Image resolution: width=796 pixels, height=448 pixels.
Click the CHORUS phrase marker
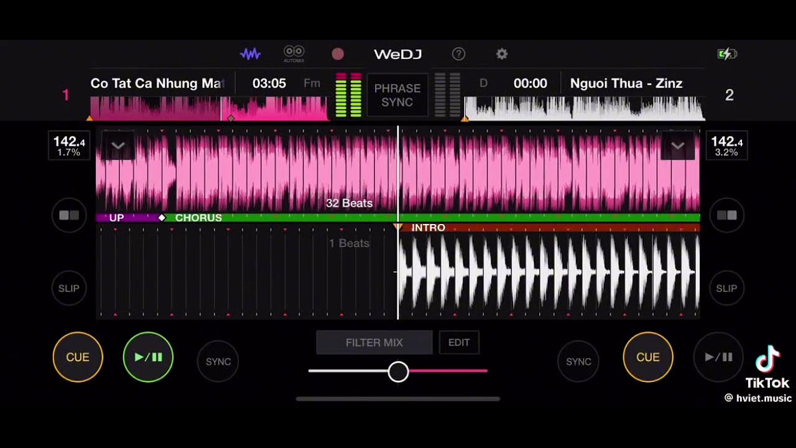198,218
